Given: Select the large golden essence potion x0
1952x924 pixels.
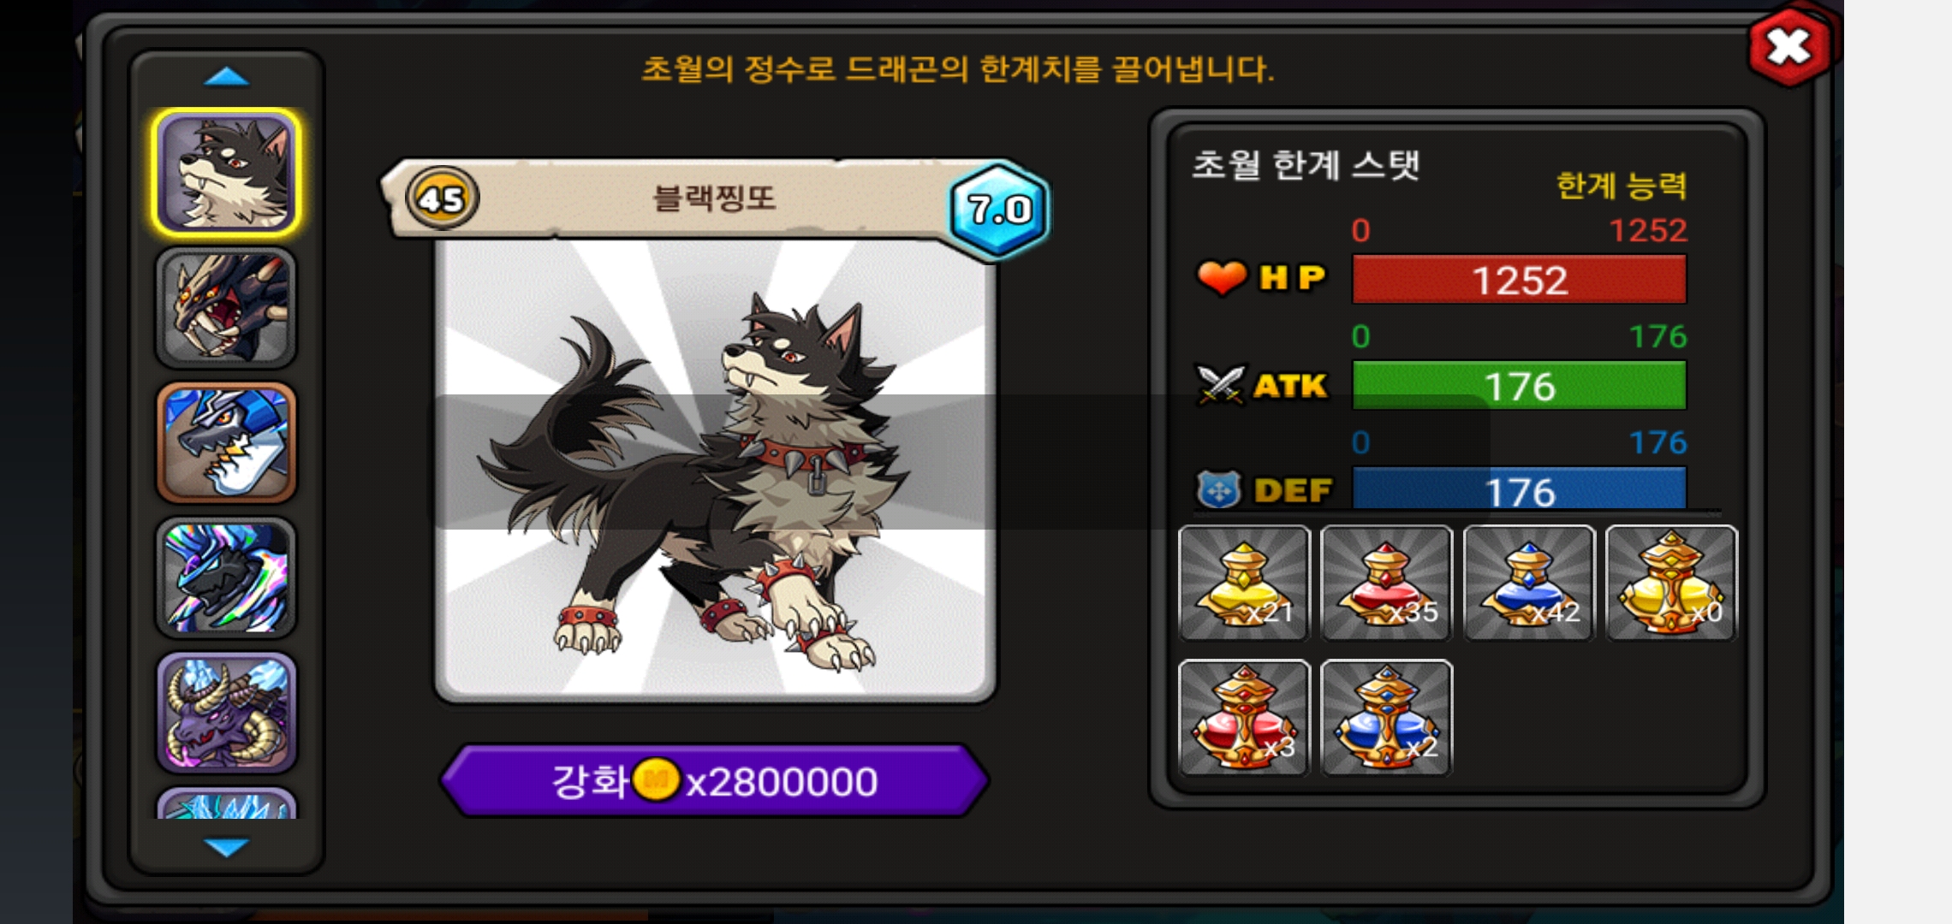Looking at the screenshot, I should coord(1671,583).
